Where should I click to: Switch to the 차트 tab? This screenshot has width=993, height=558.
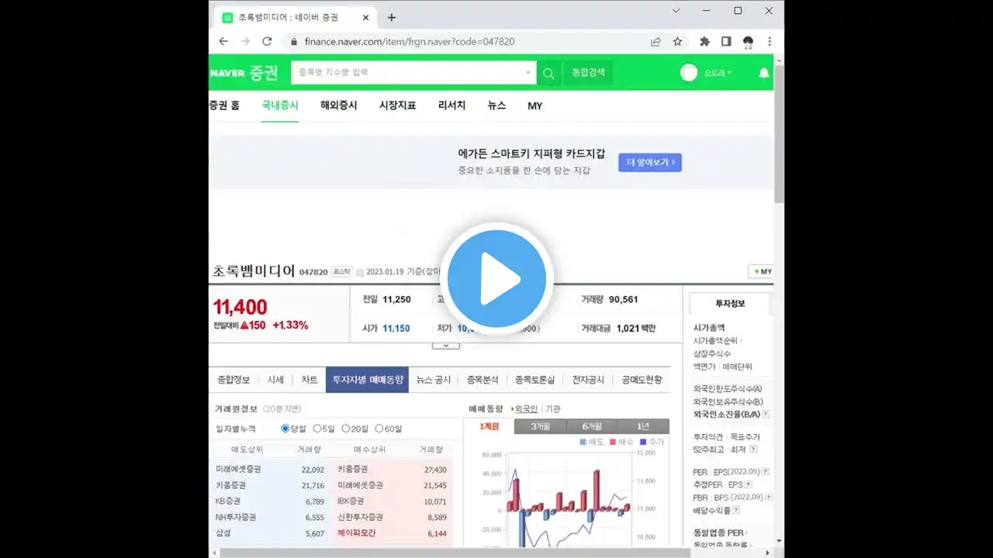pos(310,380)
